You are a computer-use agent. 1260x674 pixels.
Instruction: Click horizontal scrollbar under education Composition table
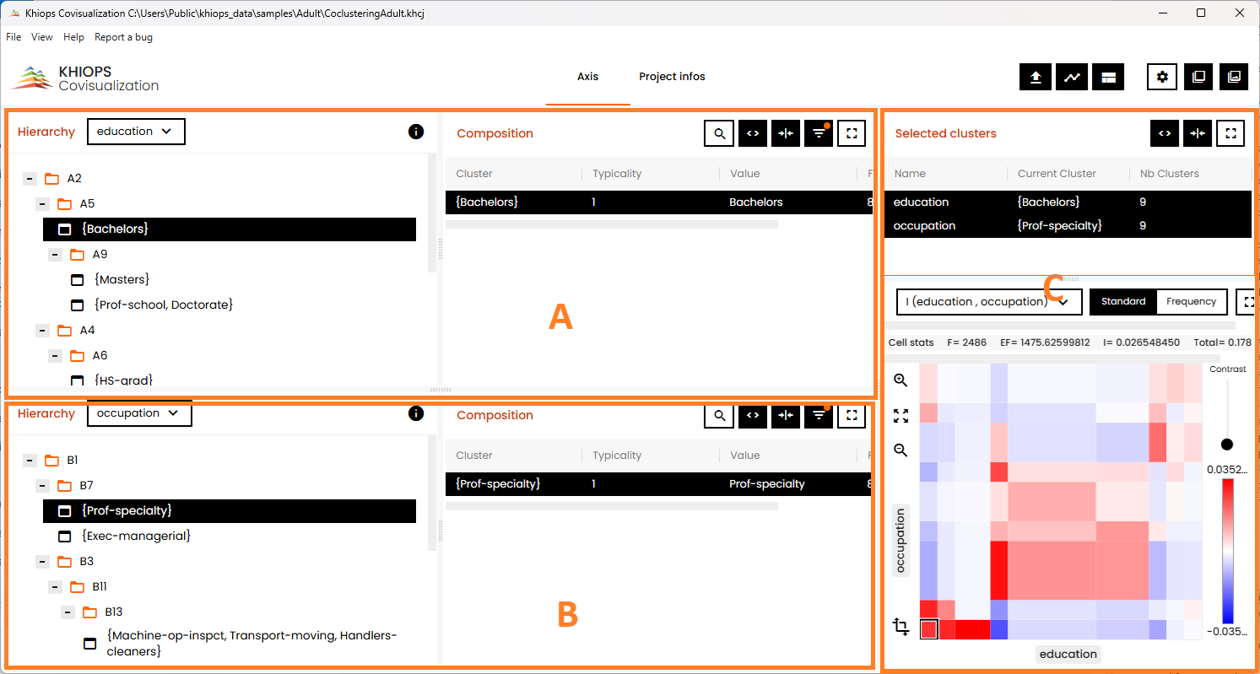[612, 224]
